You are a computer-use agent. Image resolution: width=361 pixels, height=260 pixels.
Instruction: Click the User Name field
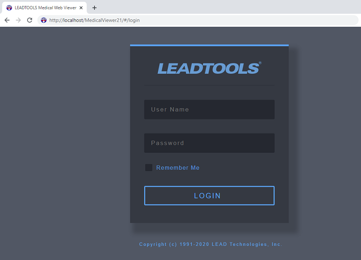click(x=209, y=110)
